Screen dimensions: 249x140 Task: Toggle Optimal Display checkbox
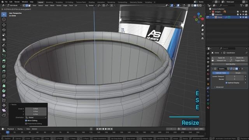point(226,83)
